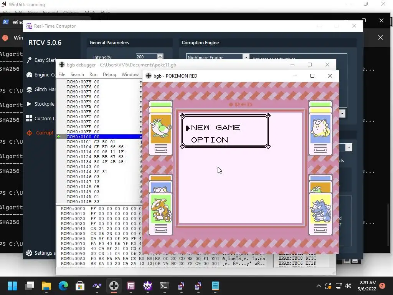Open Stockpile Player play icon in RTCV

29,104
